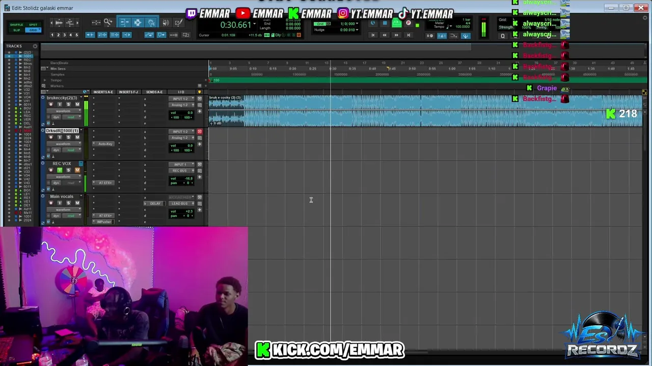Click the fast forward transport button

396,35
